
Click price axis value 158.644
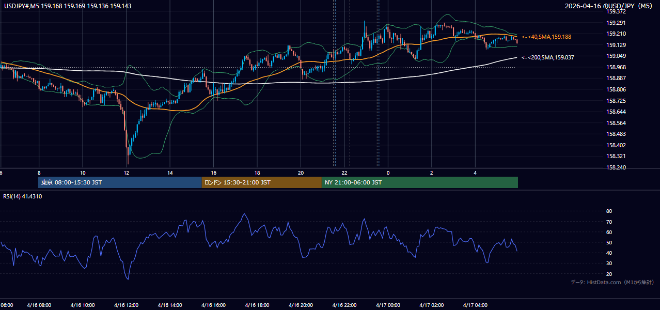click(616, 112)
